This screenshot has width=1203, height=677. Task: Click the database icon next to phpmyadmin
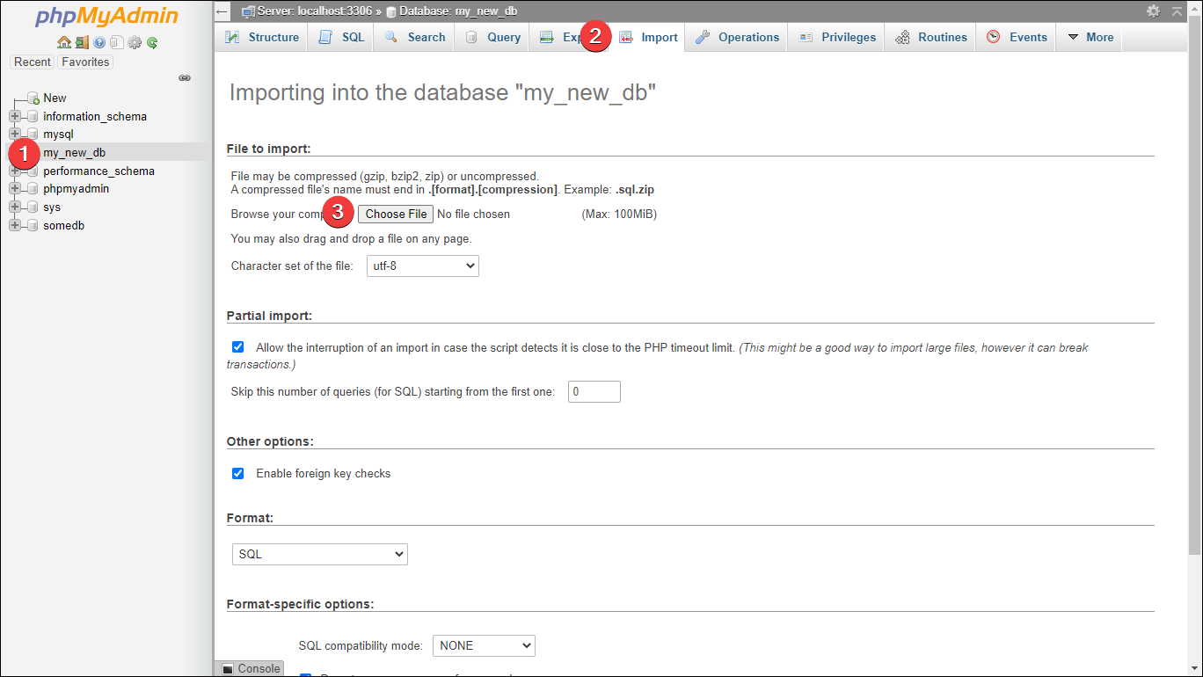pos(33,188)
